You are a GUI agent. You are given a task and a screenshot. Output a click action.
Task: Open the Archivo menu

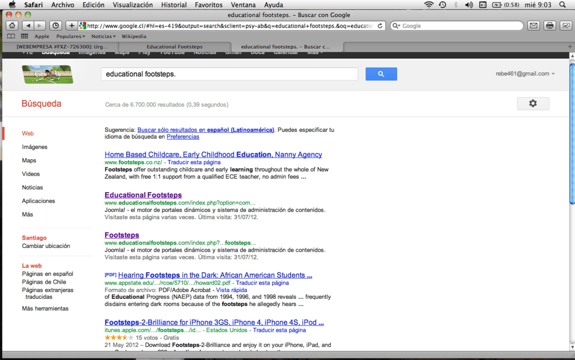click(63, 5)
